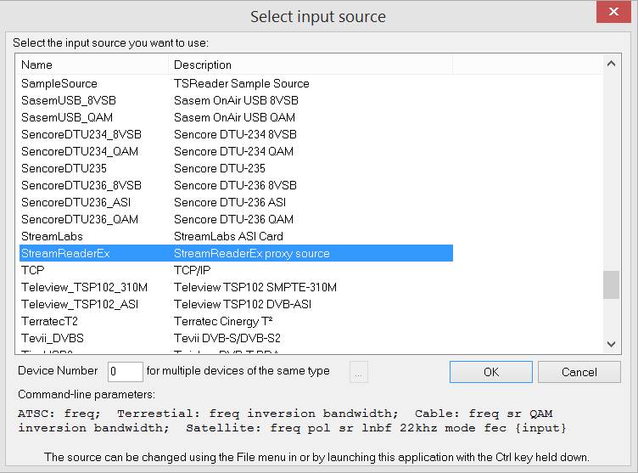Click the Device Number input field
638x473 pixels.
pyautogui.click(x=126, y=372)
